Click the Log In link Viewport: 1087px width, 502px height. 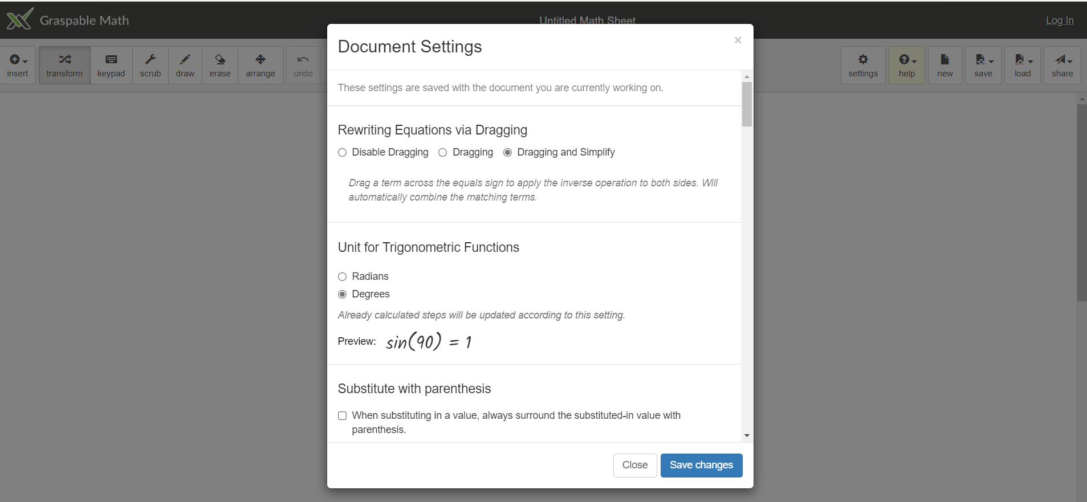click(x=1059, y=21)
